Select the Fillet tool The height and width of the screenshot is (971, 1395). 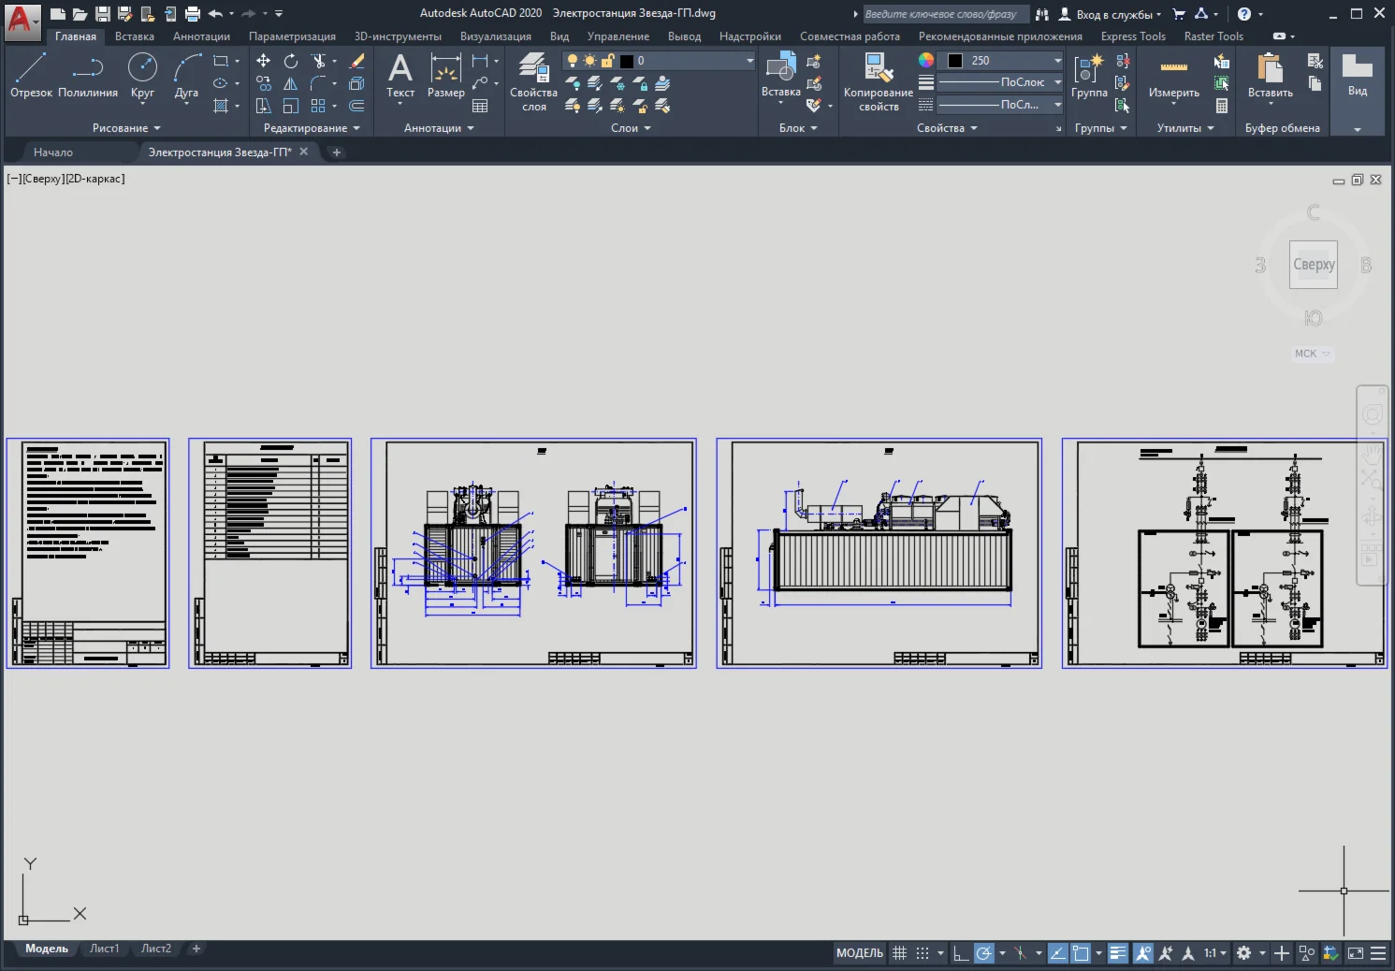[319, 83]
